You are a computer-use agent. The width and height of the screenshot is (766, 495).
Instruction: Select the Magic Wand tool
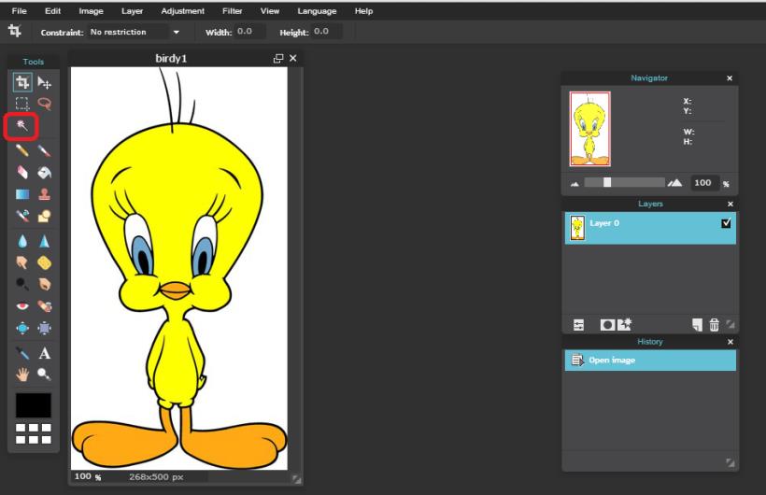(x=22, y=125)
